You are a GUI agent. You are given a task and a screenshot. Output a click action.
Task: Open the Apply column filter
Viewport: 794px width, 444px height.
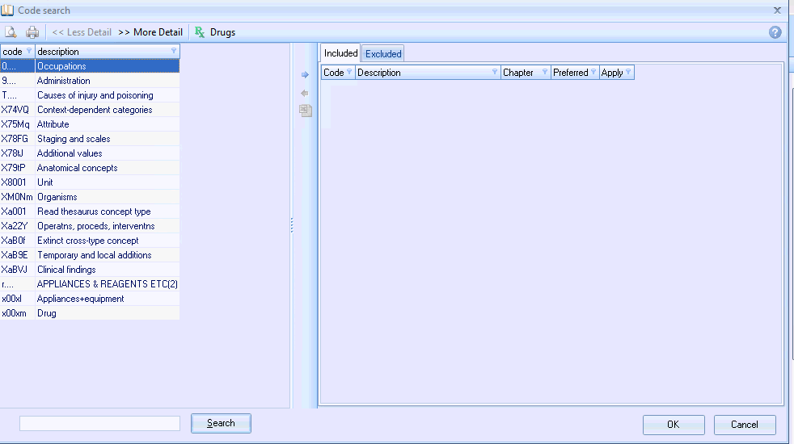click(628, 73)
